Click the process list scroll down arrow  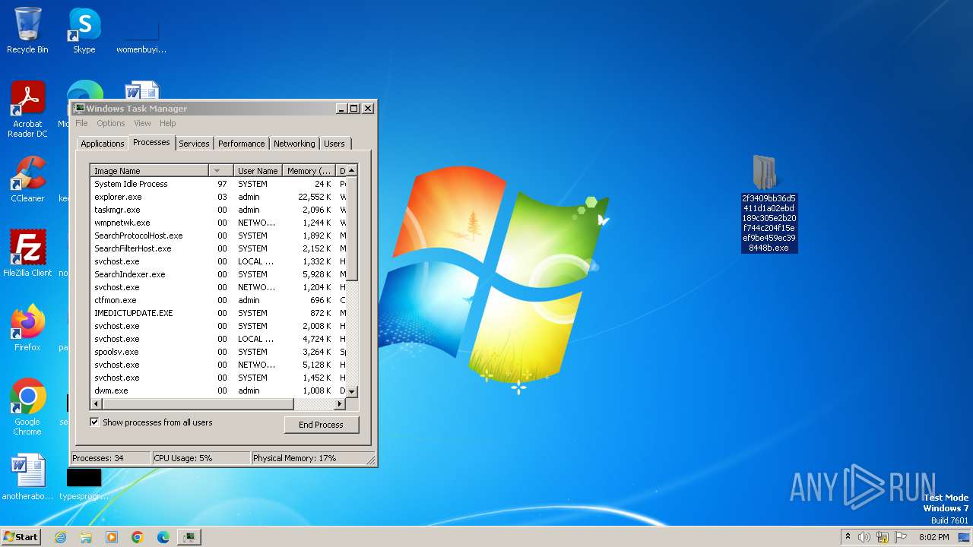[x=351, y=391]
